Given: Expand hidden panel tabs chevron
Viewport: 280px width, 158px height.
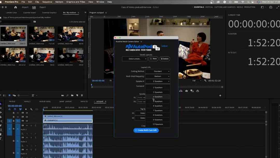Looking at the screenshot, I should (85, 12).
